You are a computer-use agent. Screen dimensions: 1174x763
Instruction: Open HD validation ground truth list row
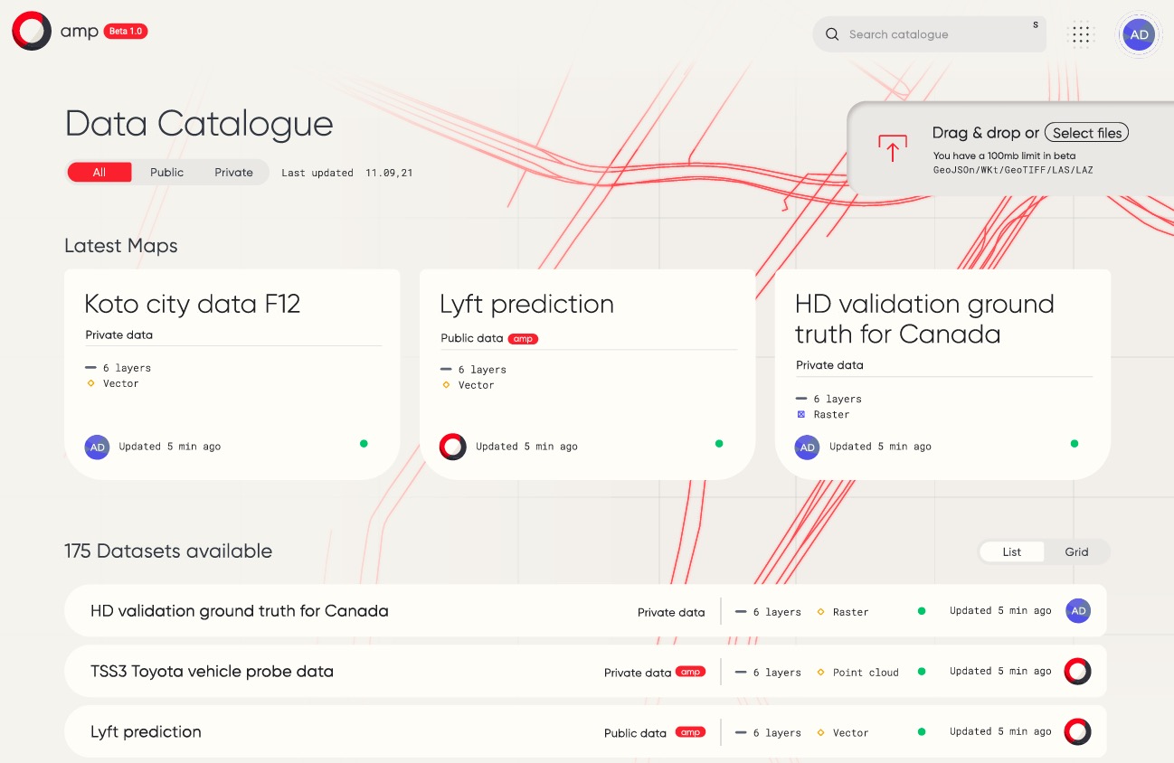point(240,611)
